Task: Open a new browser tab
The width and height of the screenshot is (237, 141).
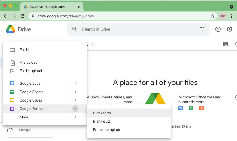Action: tap(89, 7)
